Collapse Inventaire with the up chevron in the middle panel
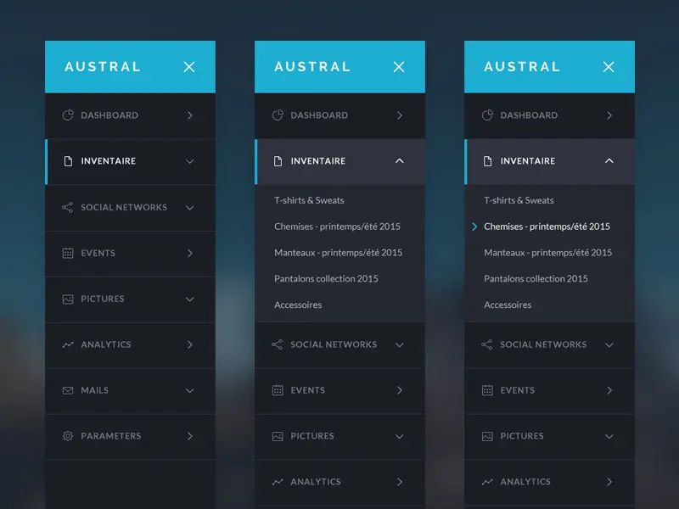The image size is (679, 509). (399, 161)
